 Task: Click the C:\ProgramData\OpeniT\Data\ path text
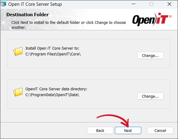[x=52, y=95]
